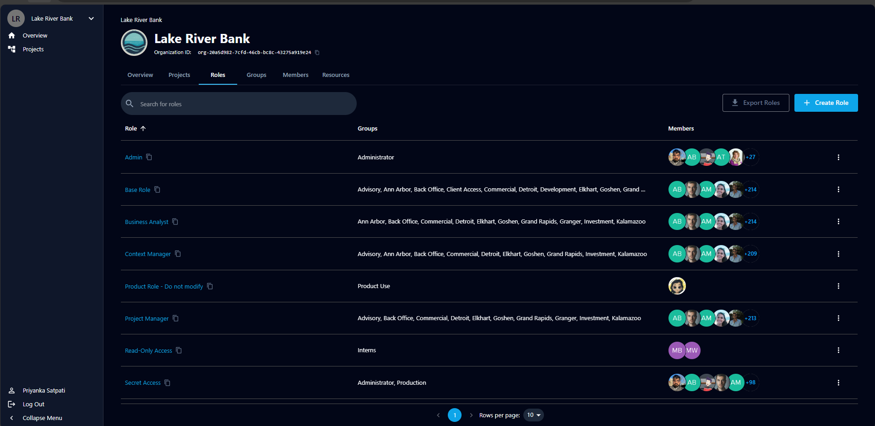Screen dimensions: 875x426
Task: Open the Admin row options menu
Action: pyautogui.click(x=838, y=157)
